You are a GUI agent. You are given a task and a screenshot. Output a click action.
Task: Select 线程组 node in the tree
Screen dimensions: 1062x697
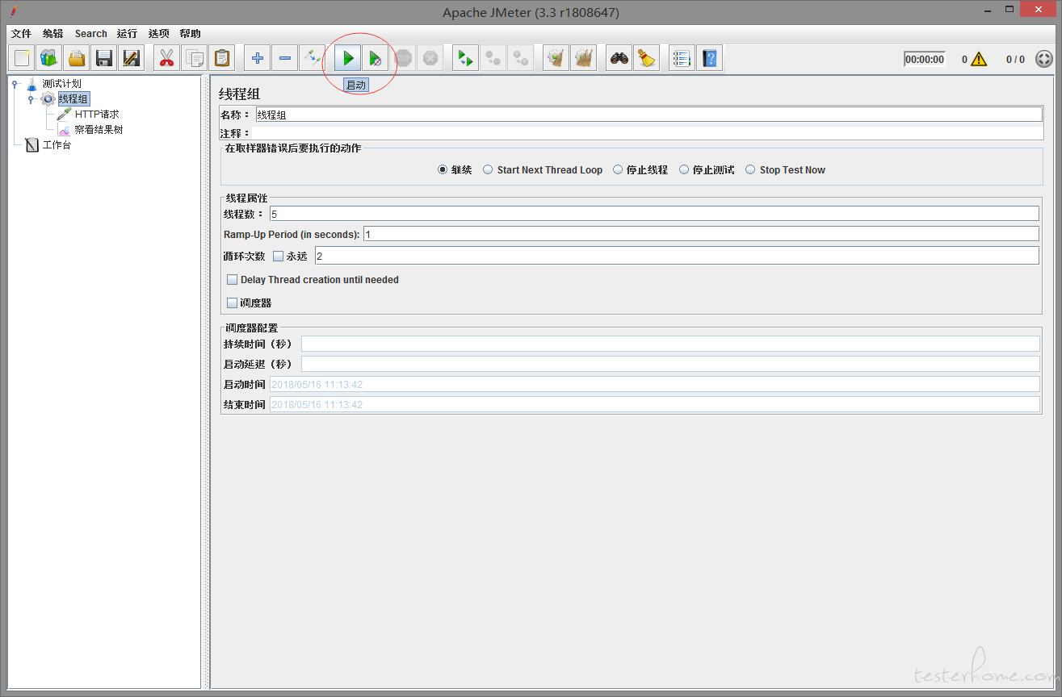pos(73,99)
